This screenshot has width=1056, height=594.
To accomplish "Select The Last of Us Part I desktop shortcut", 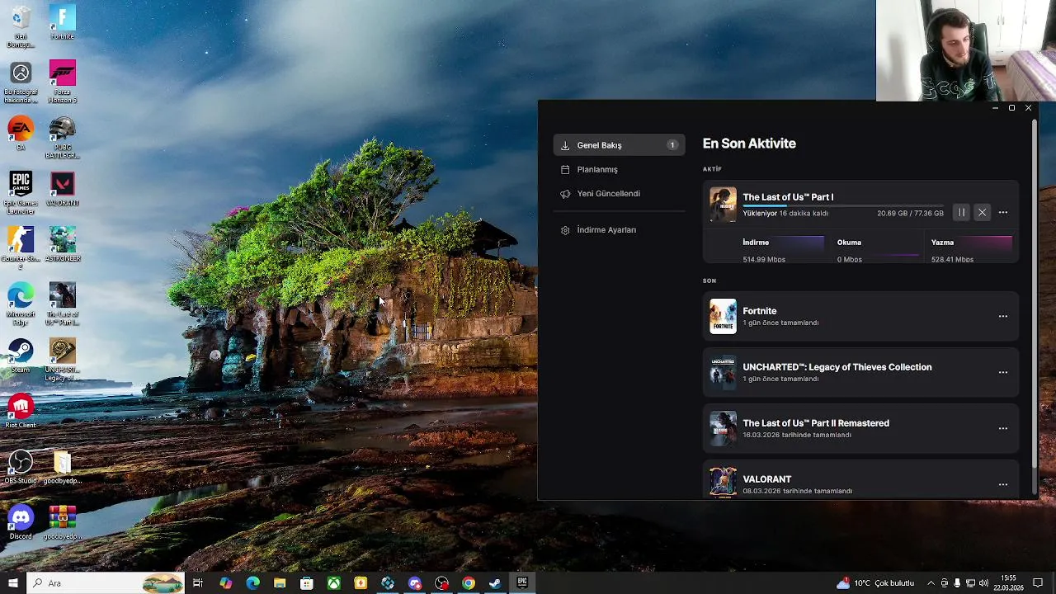I will point(62,304).
